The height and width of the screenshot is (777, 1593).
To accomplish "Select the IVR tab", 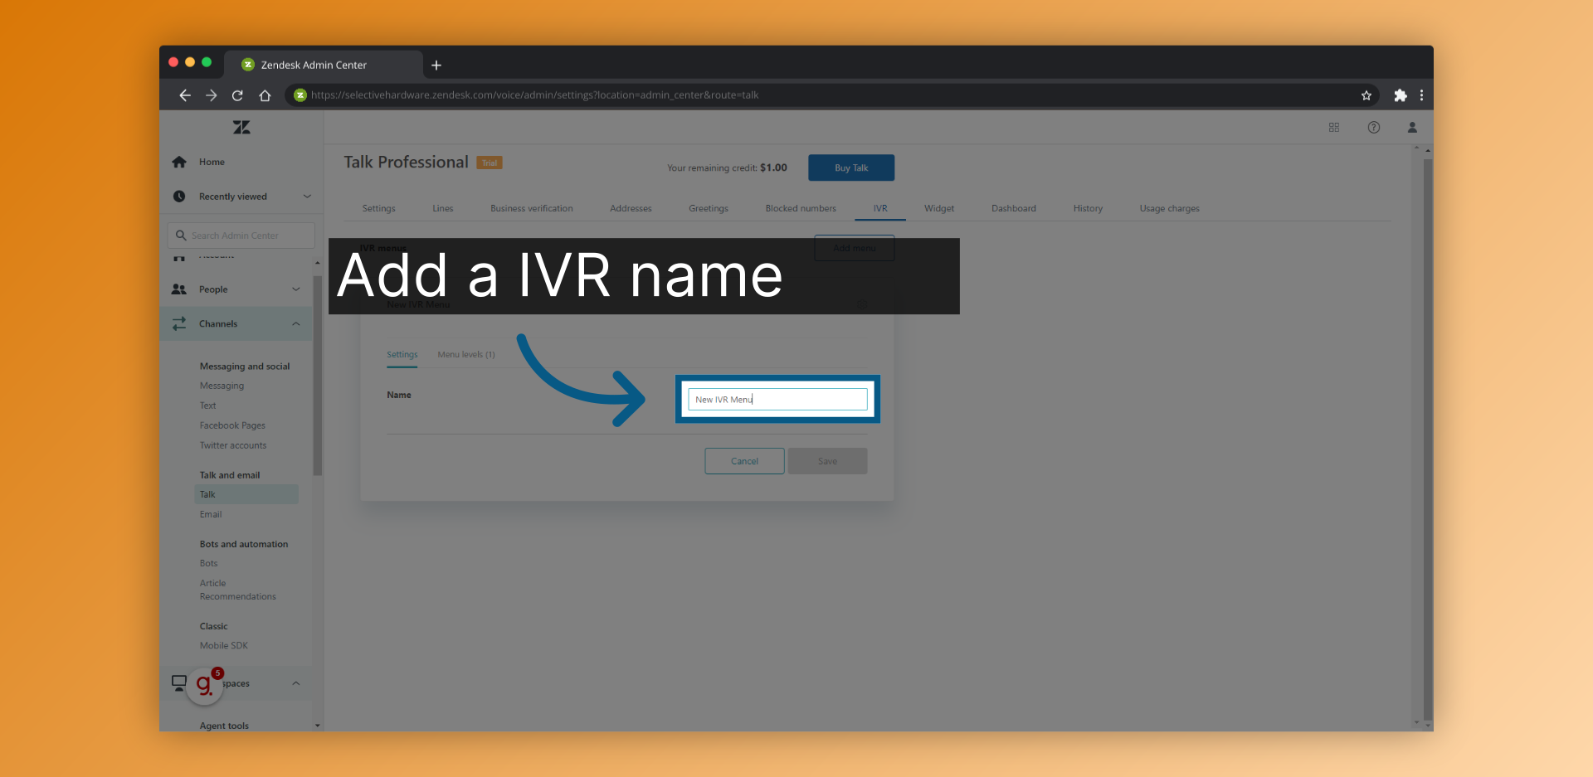I will coord(880,208).
